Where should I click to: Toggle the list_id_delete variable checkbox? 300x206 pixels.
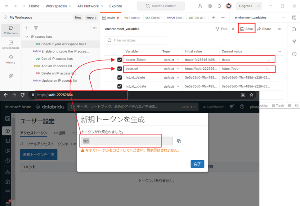click(x=119, y=78)
